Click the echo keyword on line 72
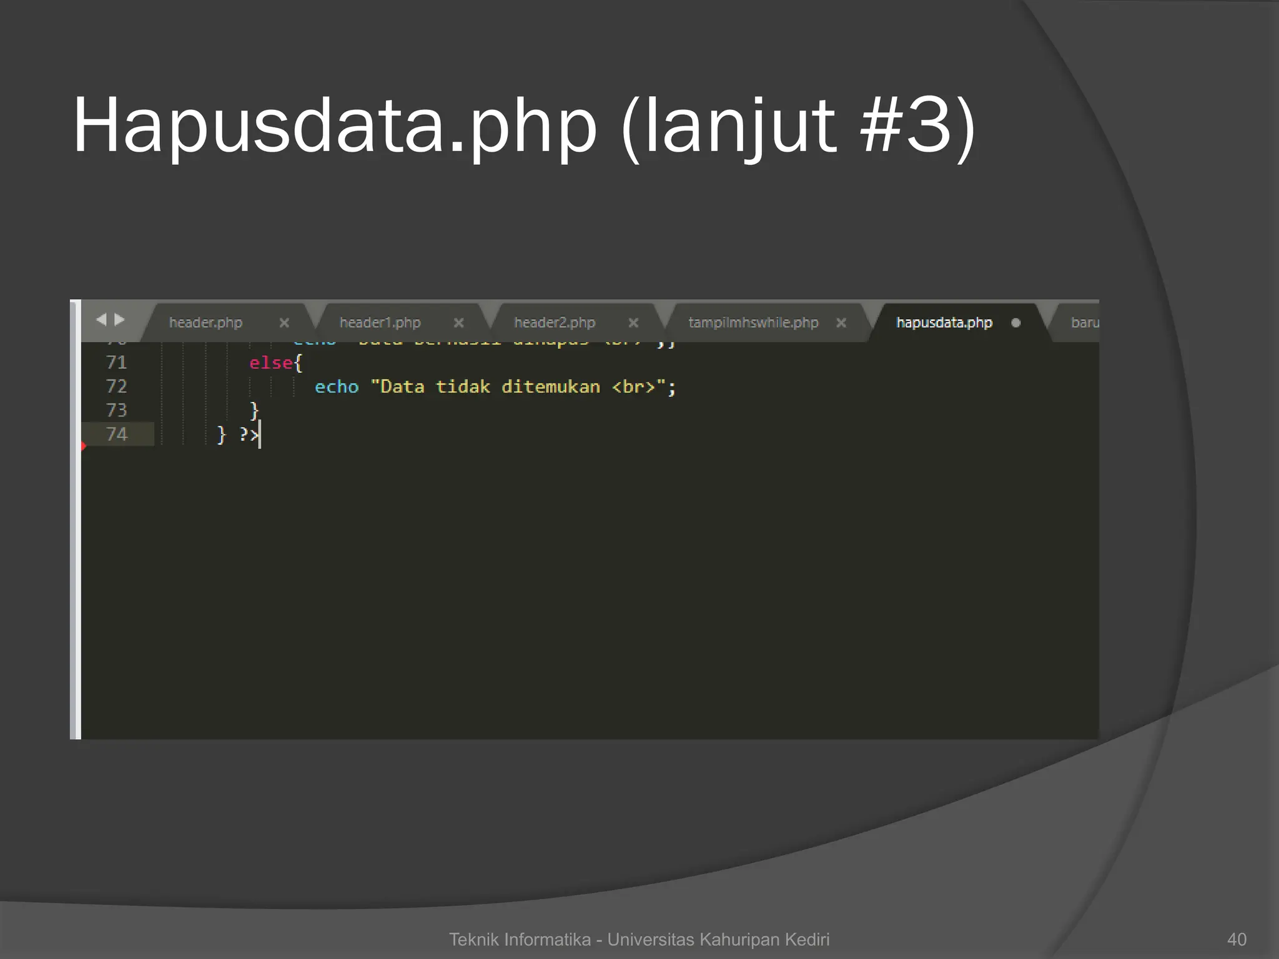 point(337,387)
